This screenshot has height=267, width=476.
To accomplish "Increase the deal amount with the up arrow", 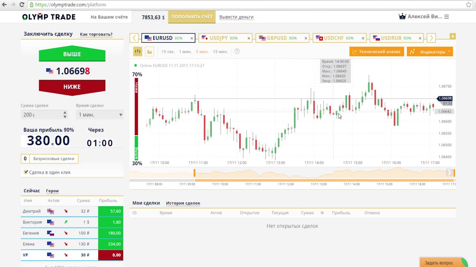I will point(65,113).
